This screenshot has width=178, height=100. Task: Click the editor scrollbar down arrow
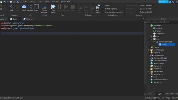[145, 94]
